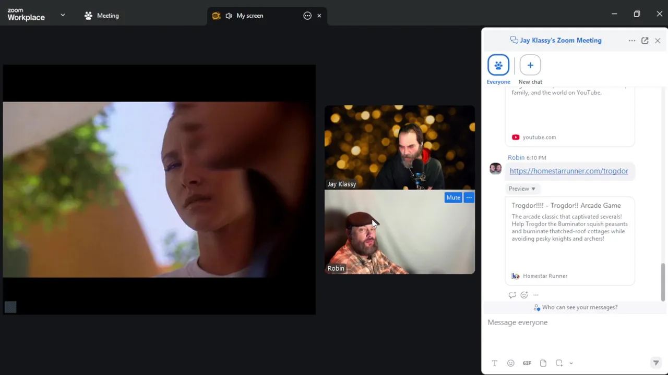The width and height of the screenshot is (668, 375).
Task: Open the My screen tab options ellipsis
Action: [307, 16]
